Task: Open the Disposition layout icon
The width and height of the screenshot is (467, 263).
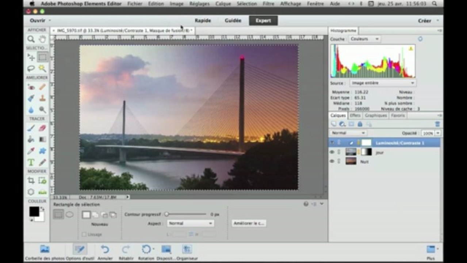Action: point(166,249)
